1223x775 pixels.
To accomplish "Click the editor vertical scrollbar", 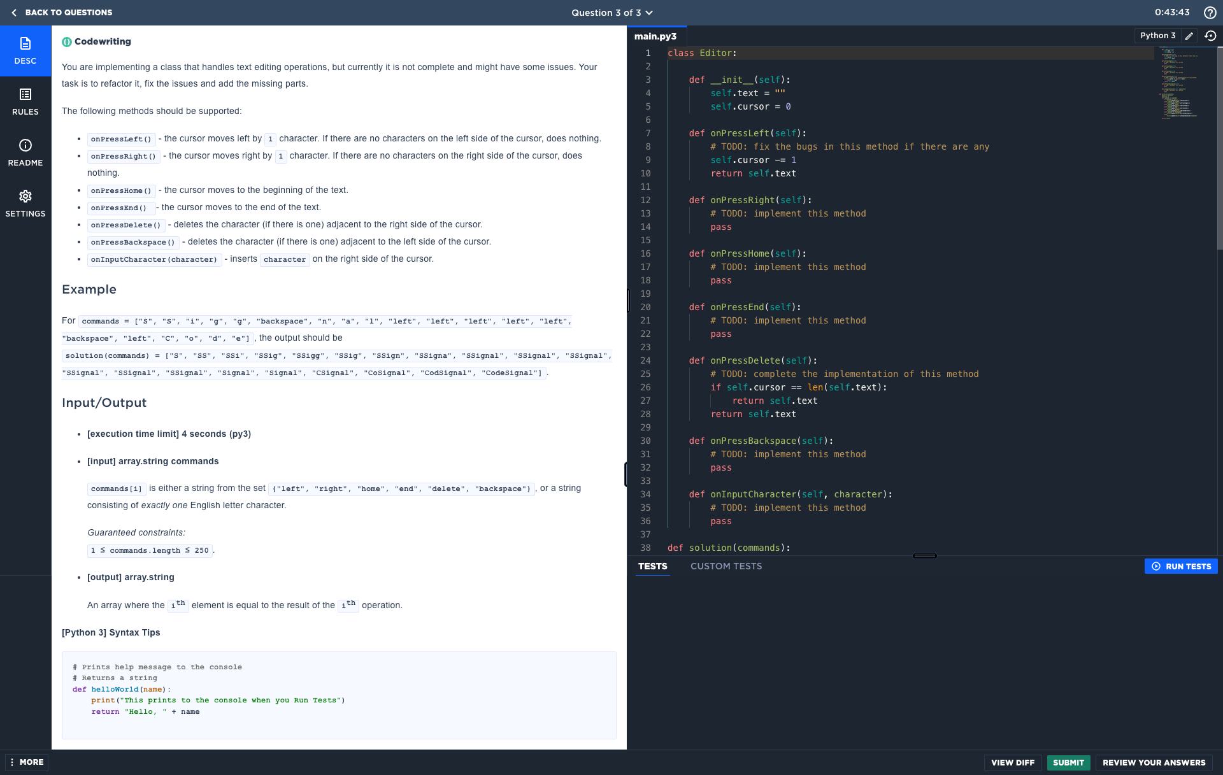I will [1219, 148].
